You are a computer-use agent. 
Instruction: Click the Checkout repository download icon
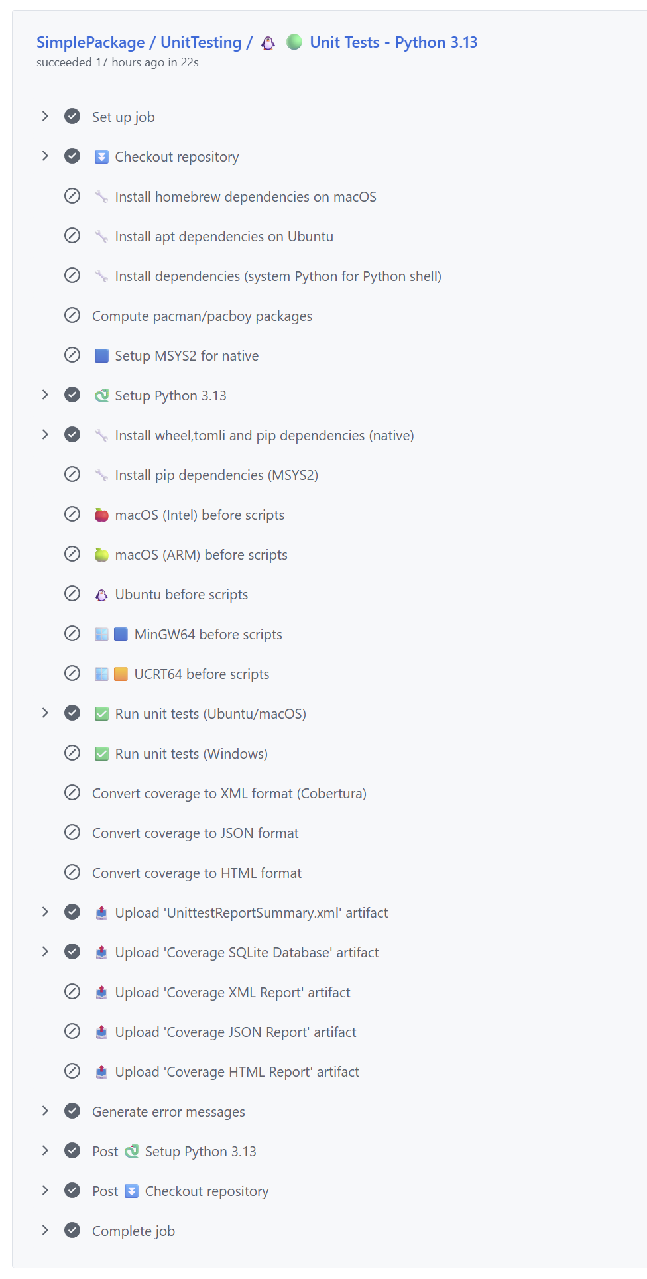click(x=101, y=157)
